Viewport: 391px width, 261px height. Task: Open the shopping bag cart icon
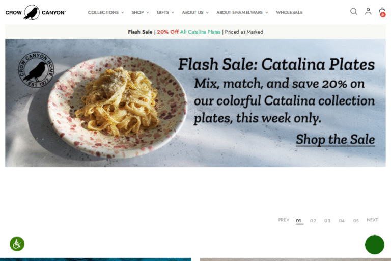click(x=382, y=12)
